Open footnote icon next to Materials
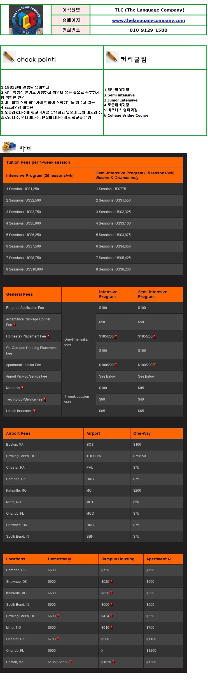 (22, 388)
